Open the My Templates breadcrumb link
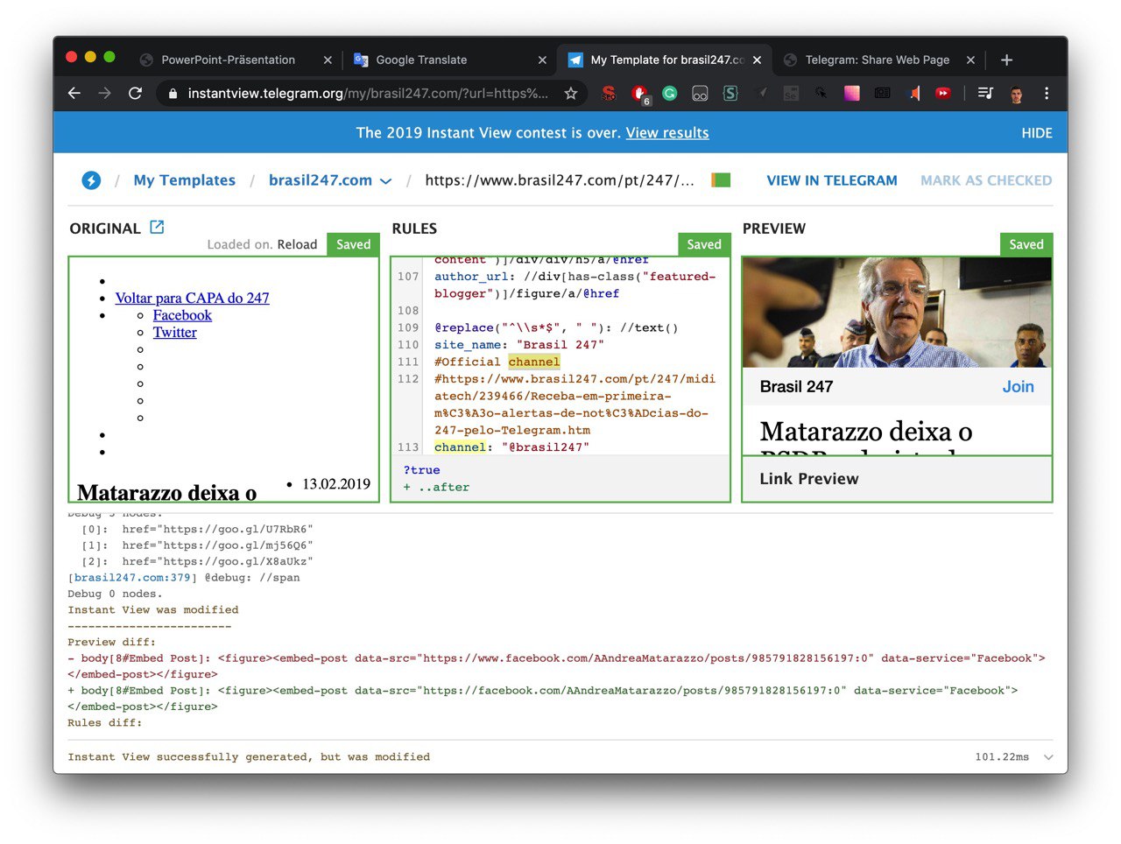 [x=185, y=180]
